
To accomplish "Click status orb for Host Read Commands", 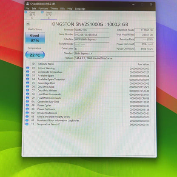I will 28,94.
